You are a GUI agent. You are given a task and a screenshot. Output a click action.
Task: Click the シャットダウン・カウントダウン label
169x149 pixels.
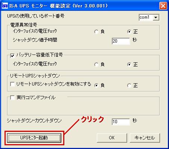tap(34, 121)
